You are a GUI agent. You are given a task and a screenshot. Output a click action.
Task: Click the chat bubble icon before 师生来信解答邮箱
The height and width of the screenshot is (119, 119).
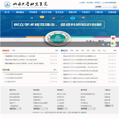click(103, 3)
